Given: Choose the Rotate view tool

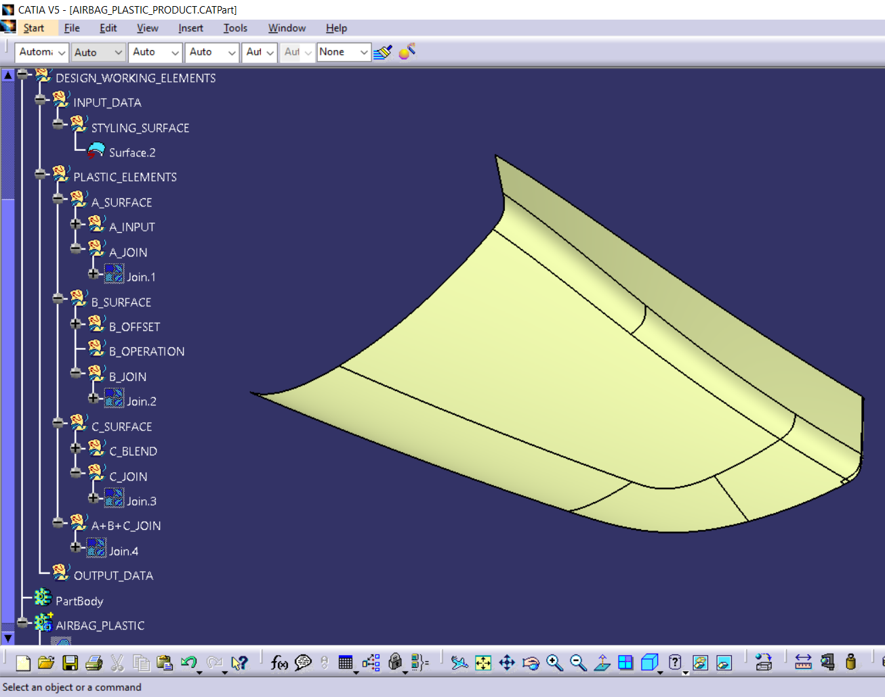Looking at the screenshot, I should [531, 663].
